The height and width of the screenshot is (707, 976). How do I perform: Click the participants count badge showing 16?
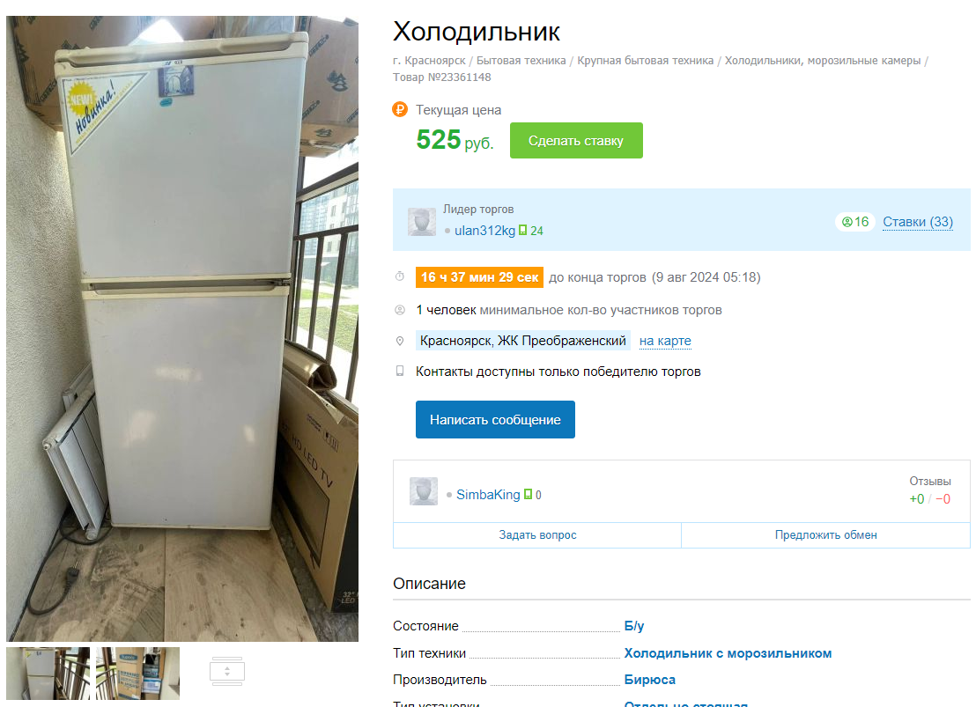pos(855,222)
